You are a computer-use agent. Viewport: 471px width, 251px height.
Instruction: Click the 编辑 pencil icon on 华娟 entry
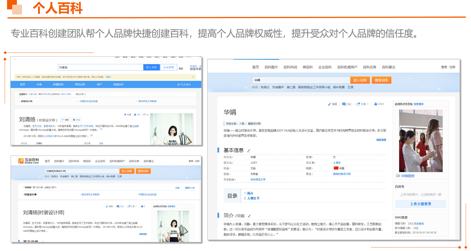330,104
